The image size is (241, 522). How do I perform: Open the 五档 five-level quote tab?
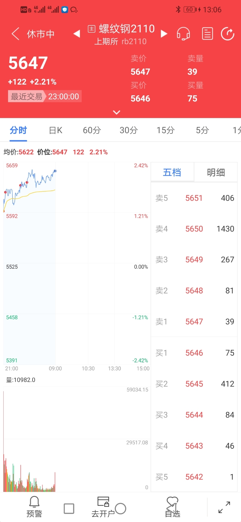(x=172, y=172)
